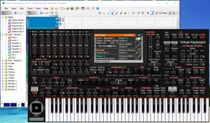The width and height of the screenshot is (210, 123).
Task: Click the dotted note icon
Action: pyautogui.click(x=129, y=13)
